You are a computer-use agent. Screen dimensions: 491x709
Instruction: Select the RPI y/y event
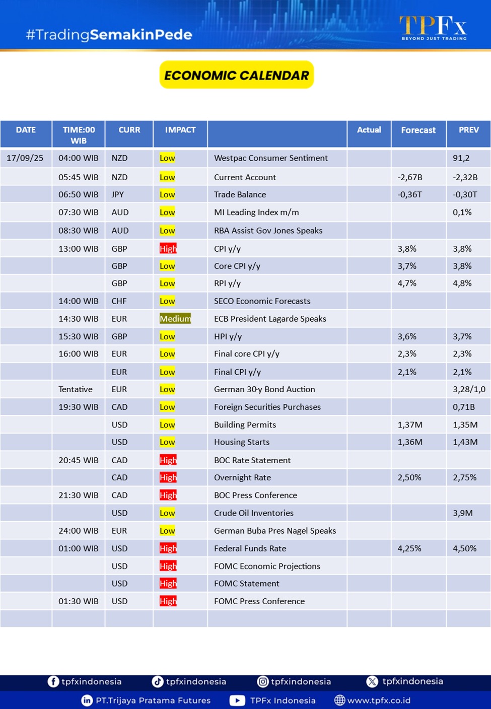click(227, 283)
